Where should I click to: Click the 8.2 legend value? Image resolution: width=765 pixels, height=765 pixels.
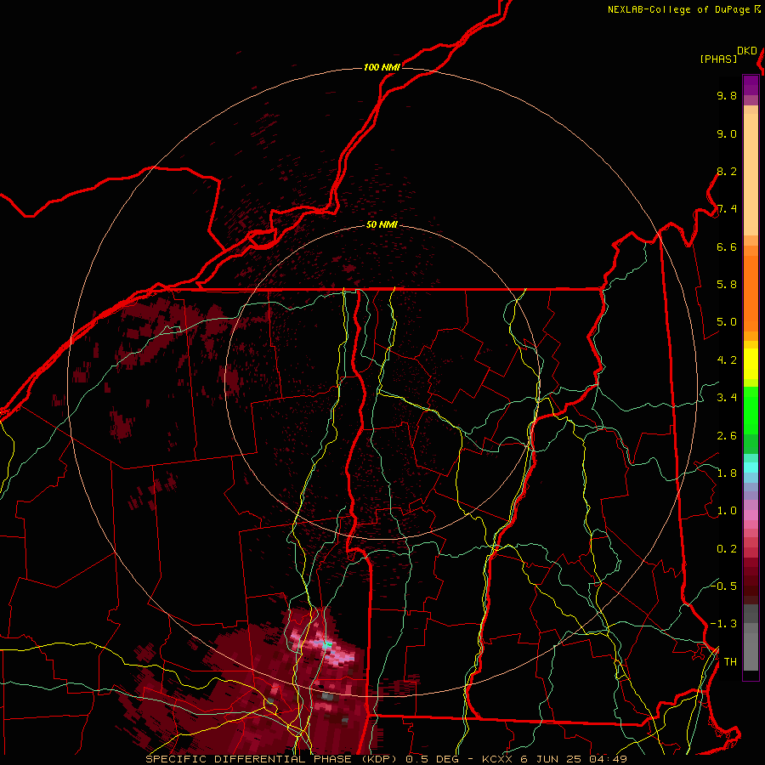point(727,171)
